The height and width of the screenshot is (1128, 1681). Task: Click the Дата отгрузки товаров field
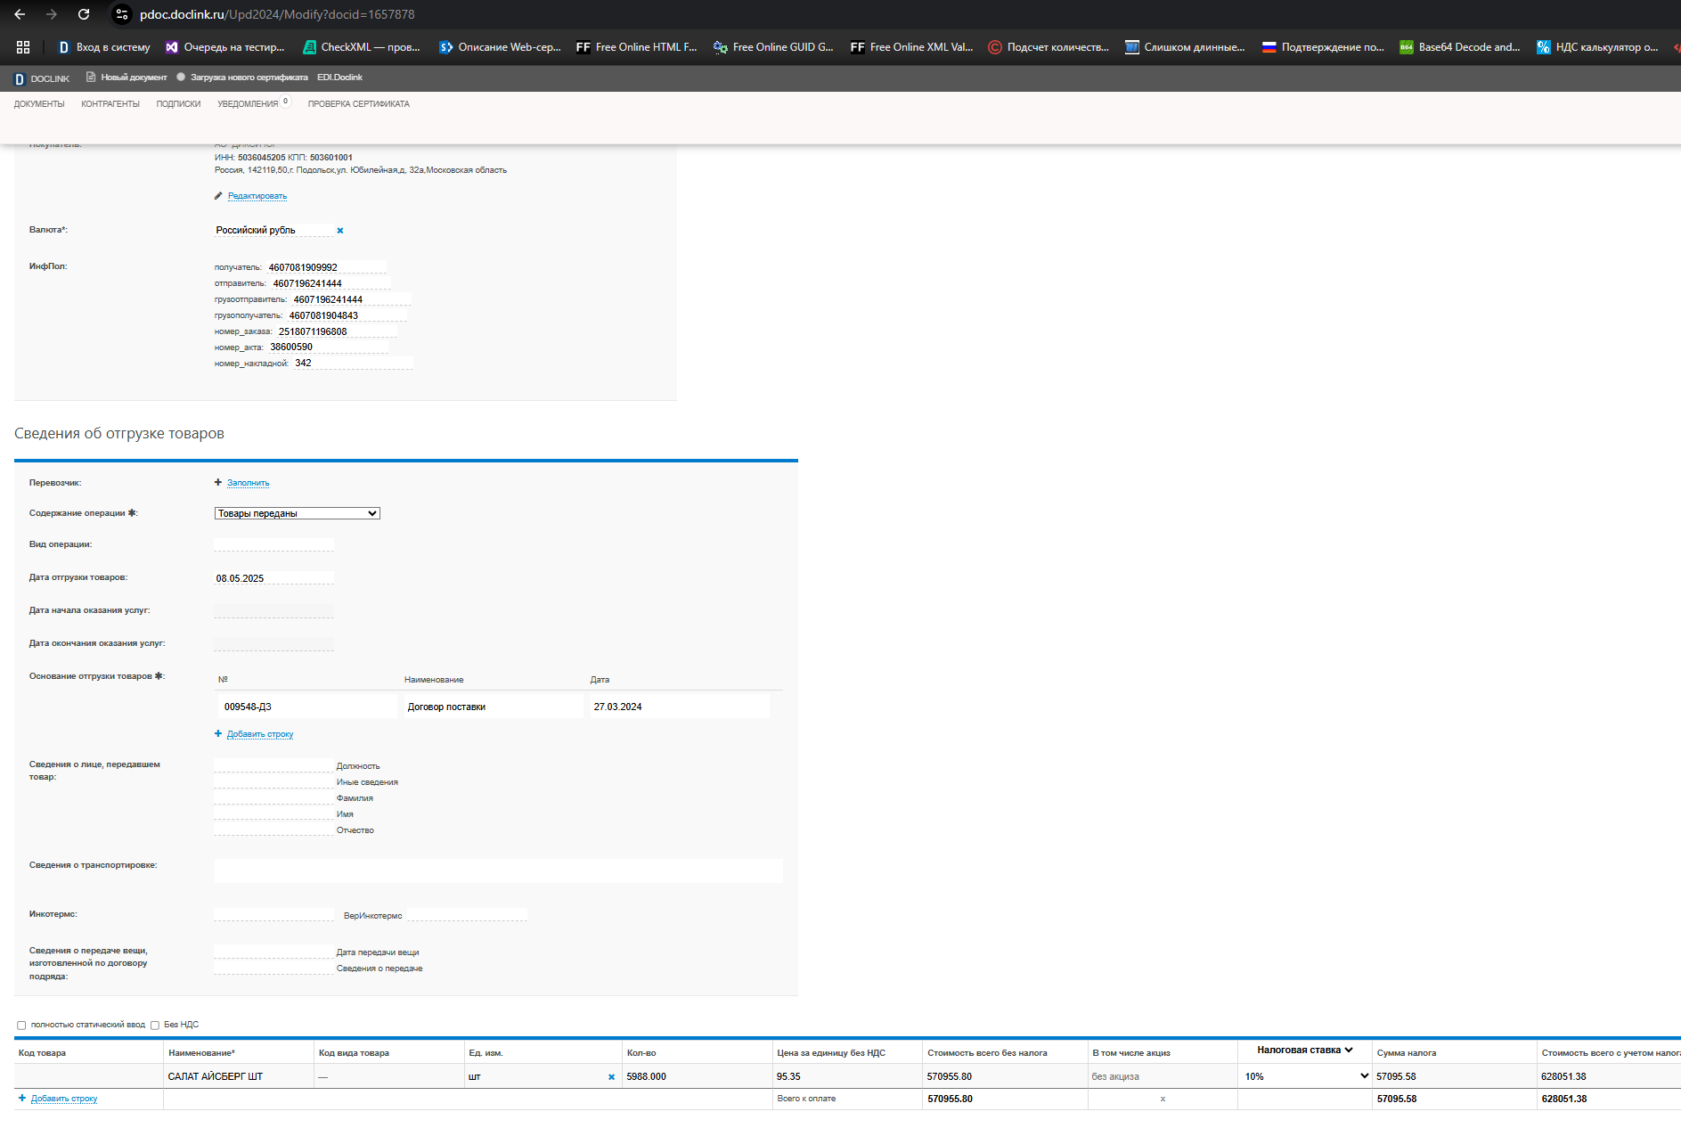tap(273, 578)
